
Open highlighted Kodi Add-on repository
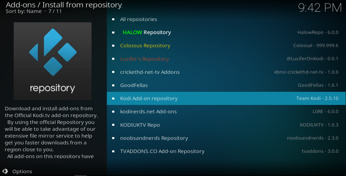pyautogui.click(x=149, y=98)
